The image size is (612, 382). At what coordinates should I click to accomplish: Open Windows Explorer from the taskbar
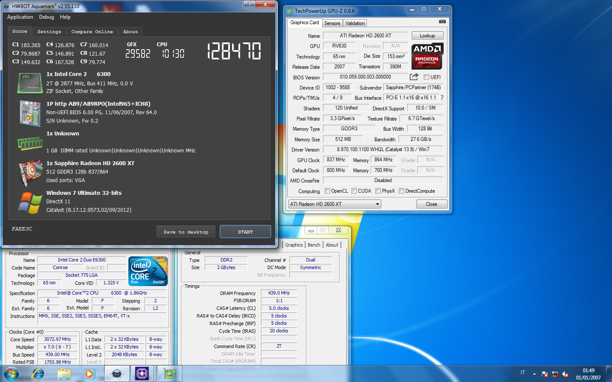click(x=64, y=374)
